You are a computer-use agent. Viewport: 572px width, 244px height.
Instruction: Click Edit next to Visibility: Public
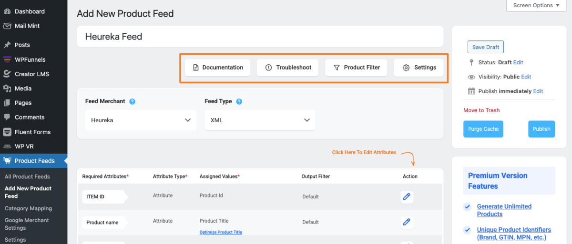point(526,77)
